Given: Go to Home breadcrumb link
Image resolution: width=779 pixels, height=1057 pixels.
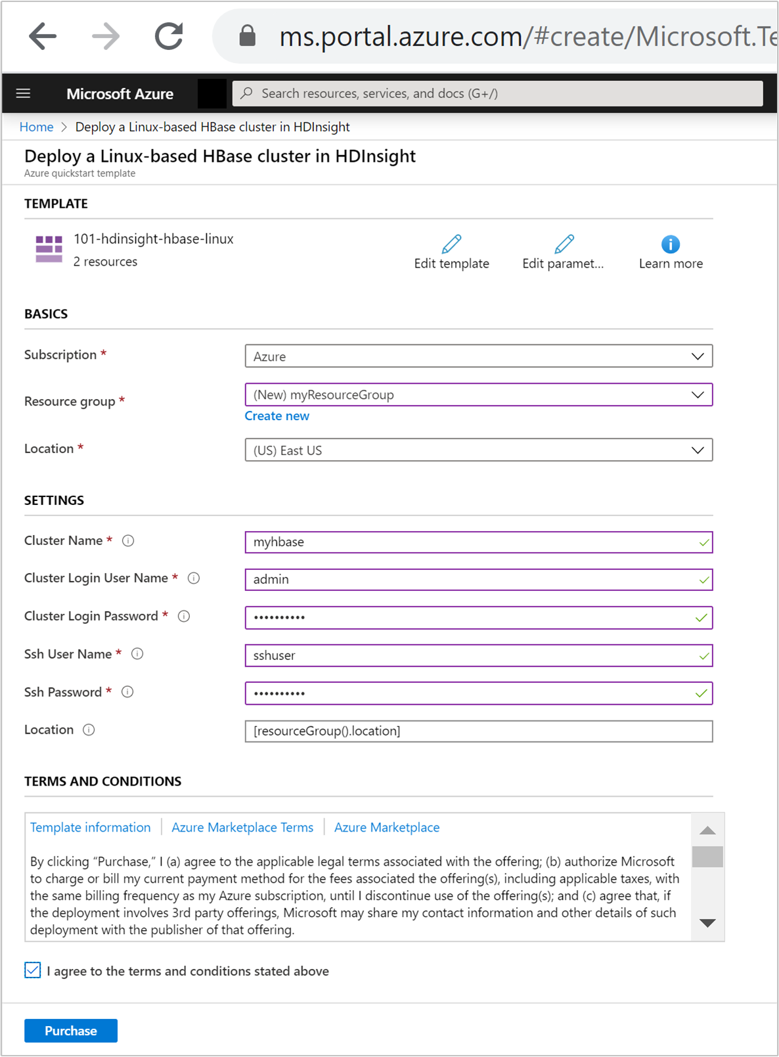Looking at the screenshot, I should (36, 127).
